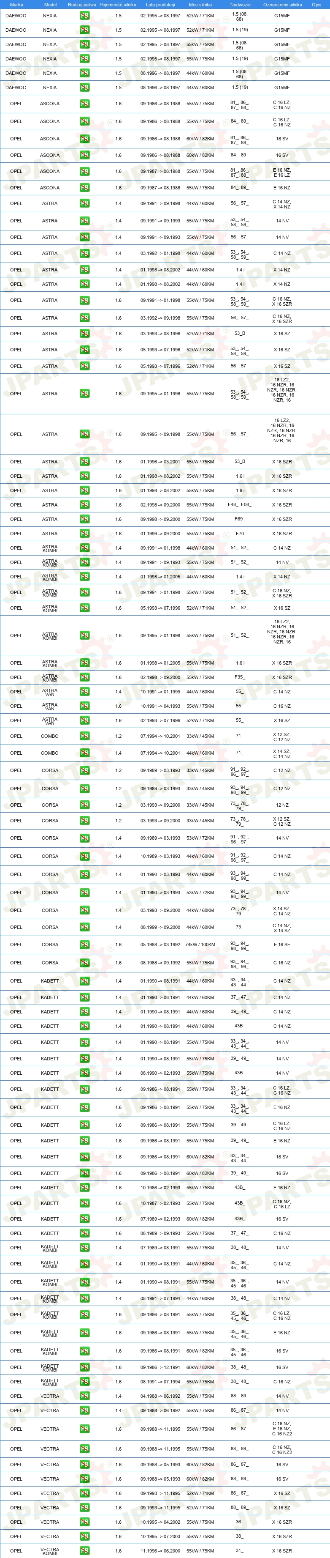This screenshot has width=330, height=1558.
Task: Select the 08.1999 -> 09.2000 production years cell
Action: pos(160,927)
